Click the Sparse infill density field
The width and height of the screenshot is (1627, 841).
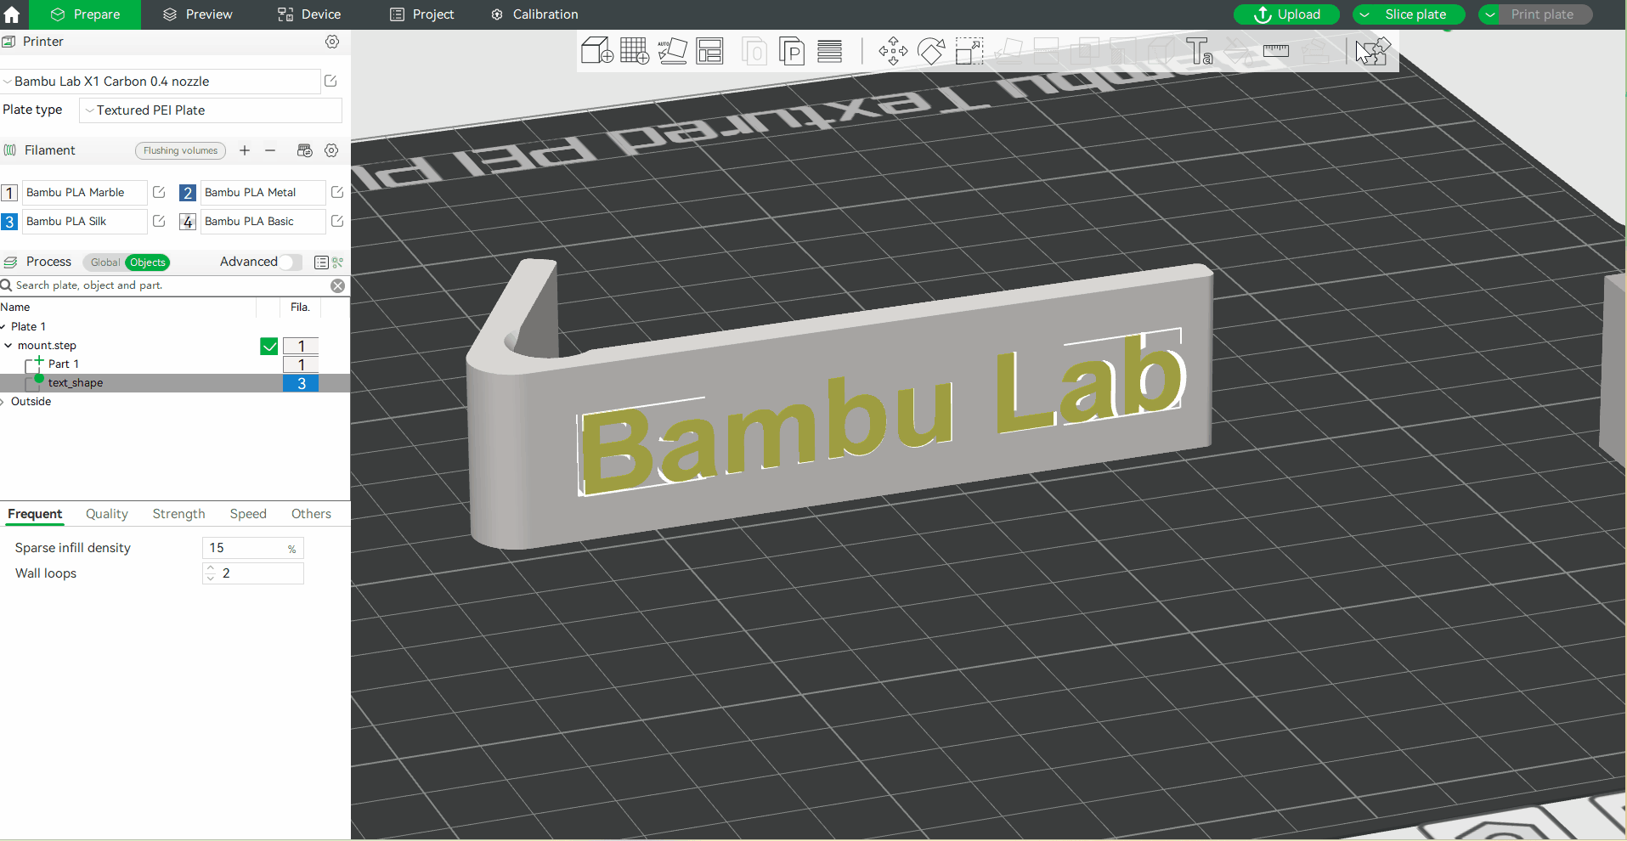click(252, 548)
